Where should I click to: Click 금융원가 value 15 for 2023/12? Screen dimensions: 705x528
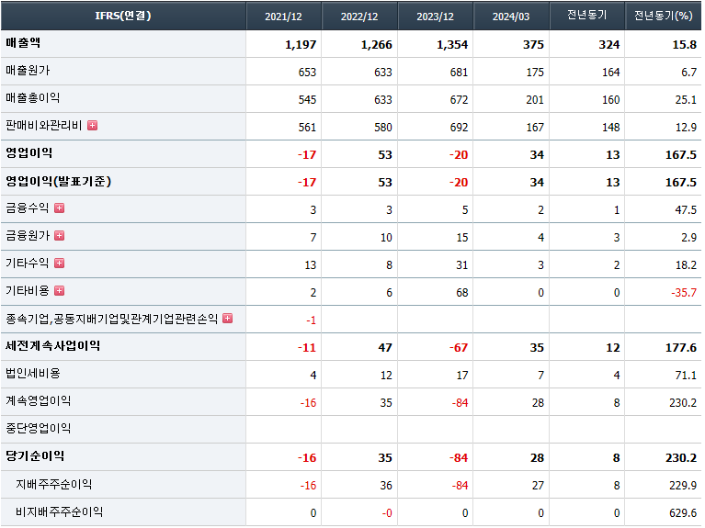click(x=462, y=238)
